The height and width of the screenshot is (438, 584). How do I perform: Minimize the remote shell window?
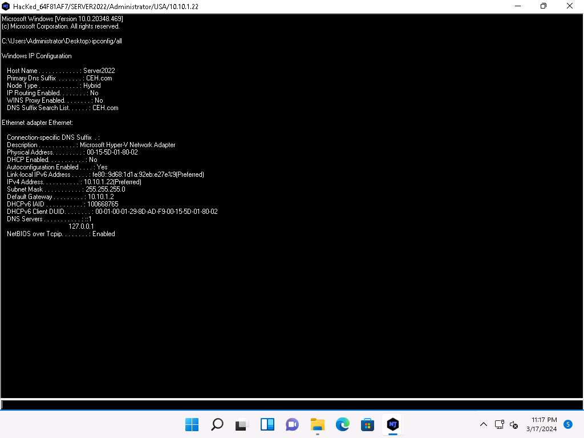tap(517, 6)
